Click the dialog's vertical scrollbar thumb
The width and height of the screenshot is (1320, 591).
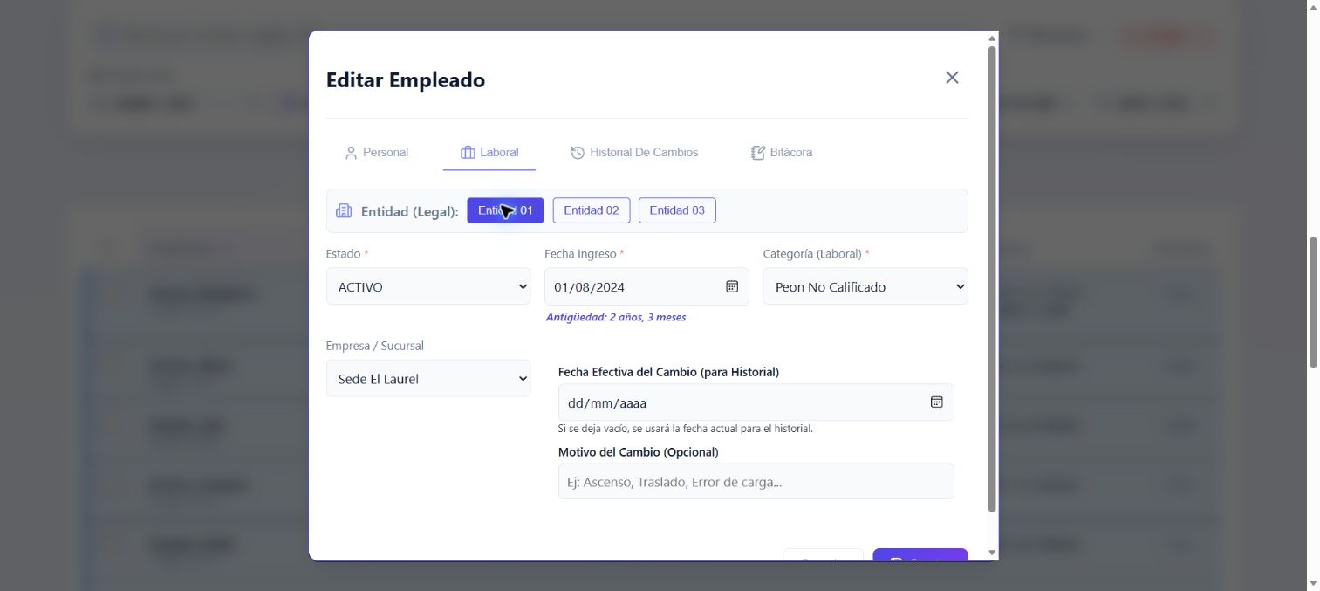(992, 279)
